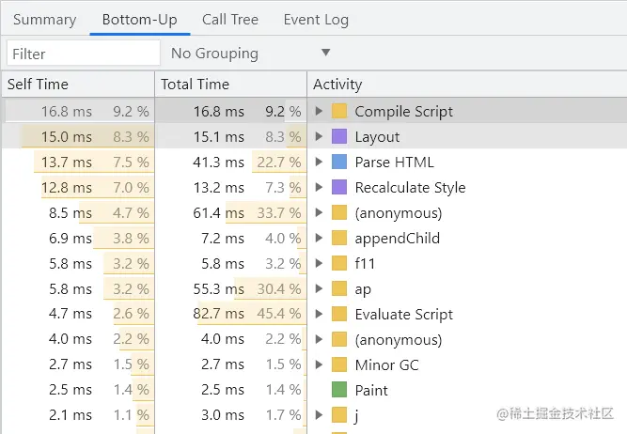The image size is (627, 434).
Task: Click the Activity column header
Action: click(337, 85)
